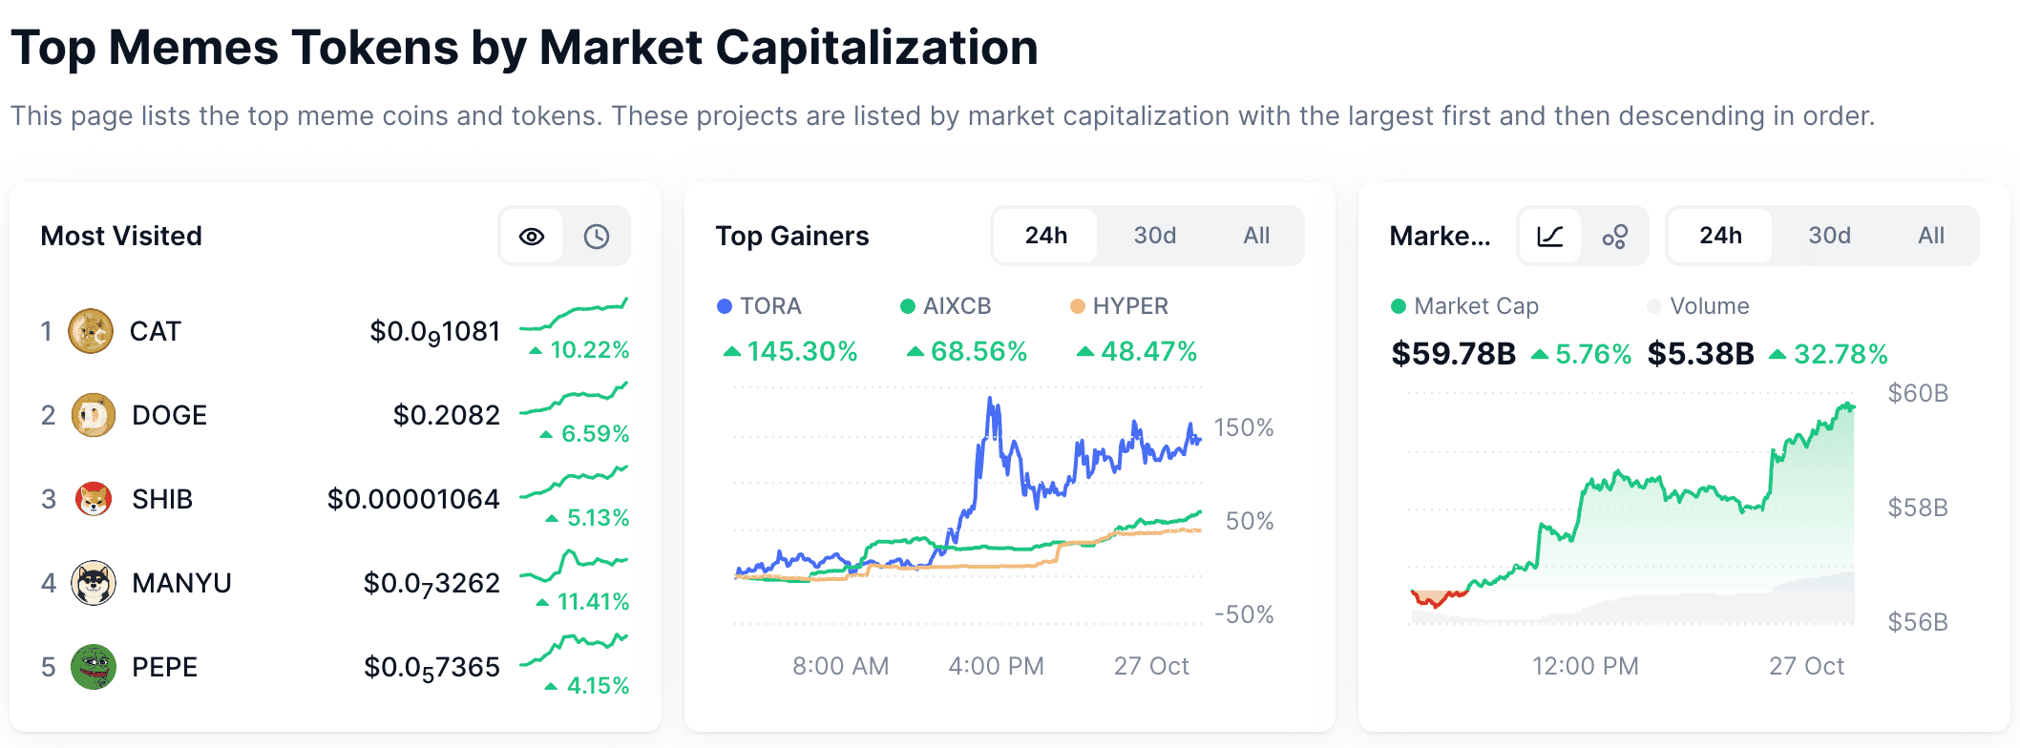Select All tab in Top Gainers
The width and height of the screenshot is (2020, 748).
pos(1256,236)
